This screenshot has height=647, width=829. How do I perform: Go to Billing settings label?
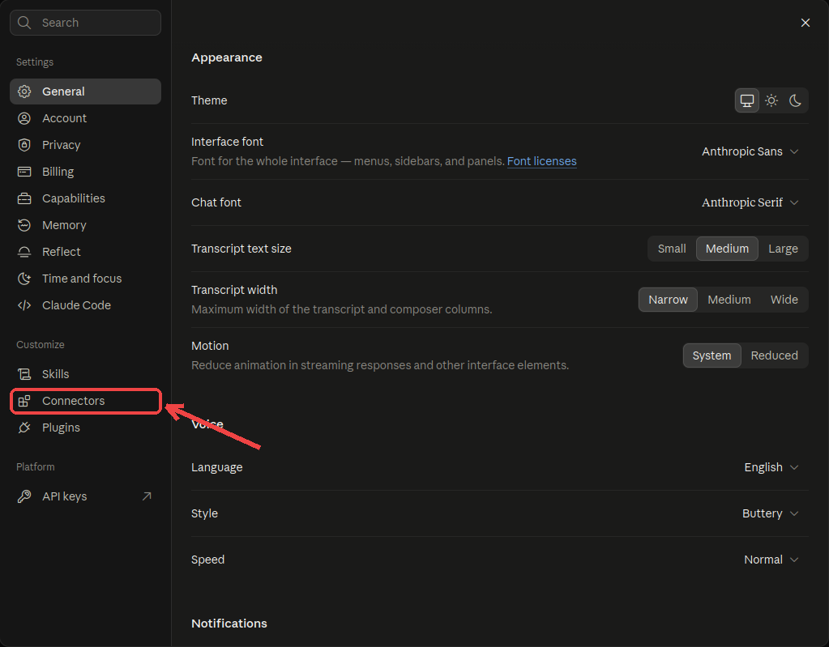[58, 172]
